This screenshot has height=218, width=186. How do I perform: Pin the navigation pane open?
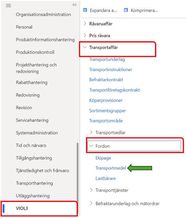(x=74, y=5)
